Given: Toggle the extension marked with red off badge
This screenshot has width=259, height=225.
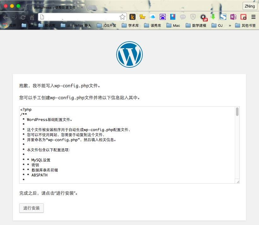Looking at the screenshot, I should (x=204, y=18).
